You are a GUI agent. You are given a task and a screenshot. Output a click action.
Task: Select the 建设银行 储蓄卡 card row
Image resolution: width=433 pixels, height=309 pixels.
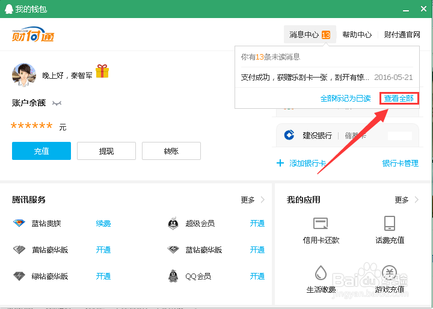[348, 135]
